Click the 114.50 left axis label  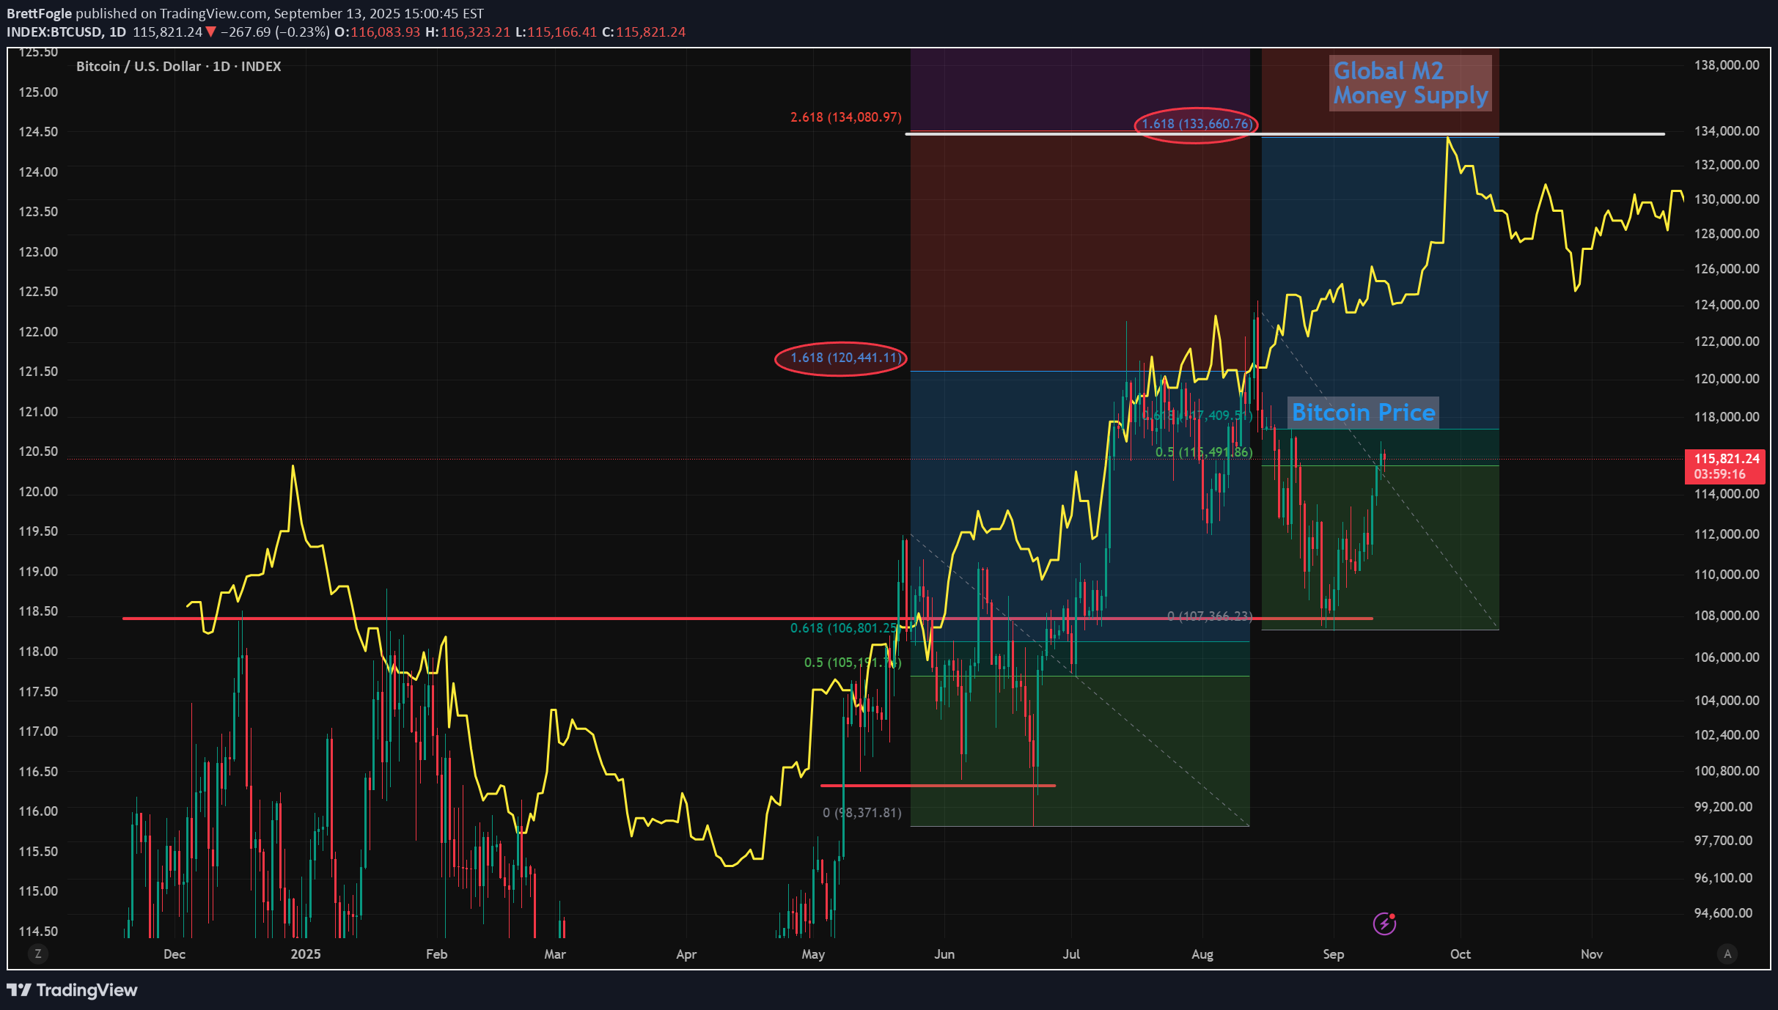(38, 932)
